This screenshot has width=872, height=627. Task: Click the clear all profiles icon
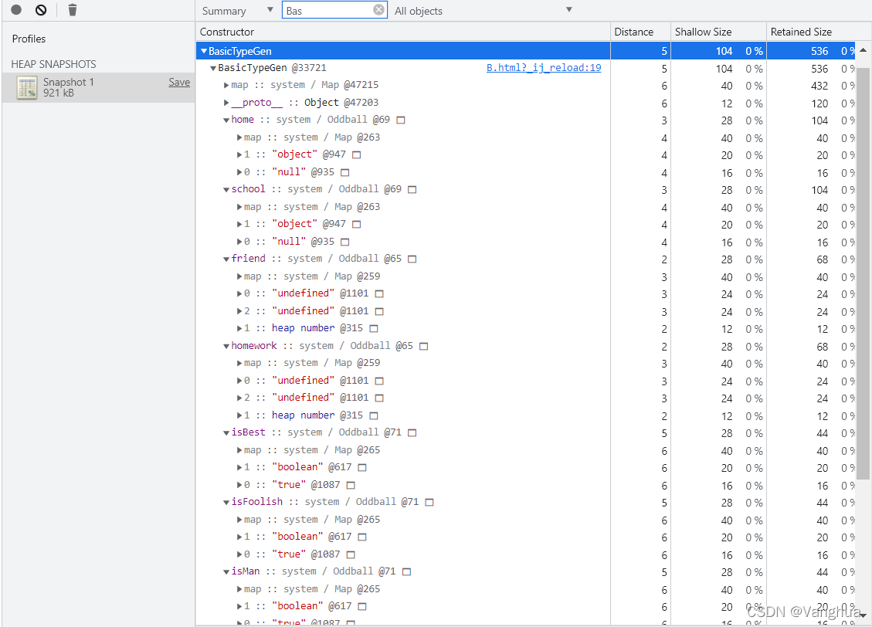41,9
